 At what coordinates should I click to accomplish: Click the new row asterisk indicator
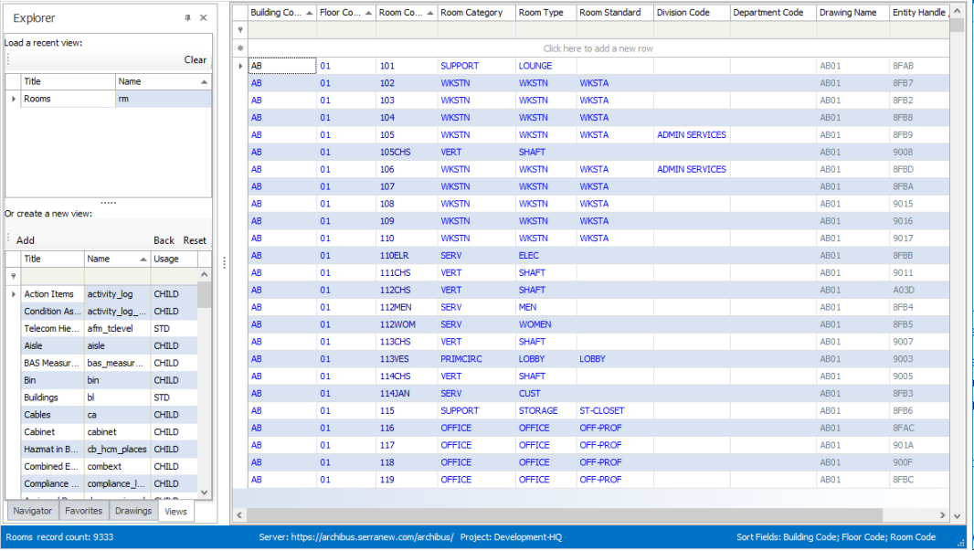(x=240, y=48)
